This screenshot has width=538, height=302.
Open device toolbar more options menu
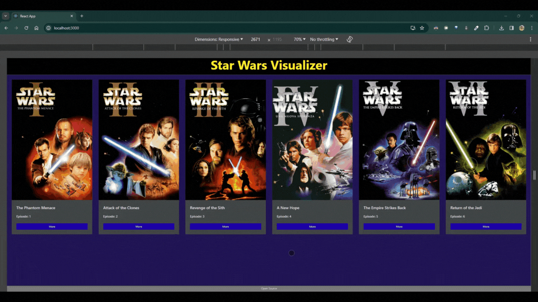[x=531, y=39]
